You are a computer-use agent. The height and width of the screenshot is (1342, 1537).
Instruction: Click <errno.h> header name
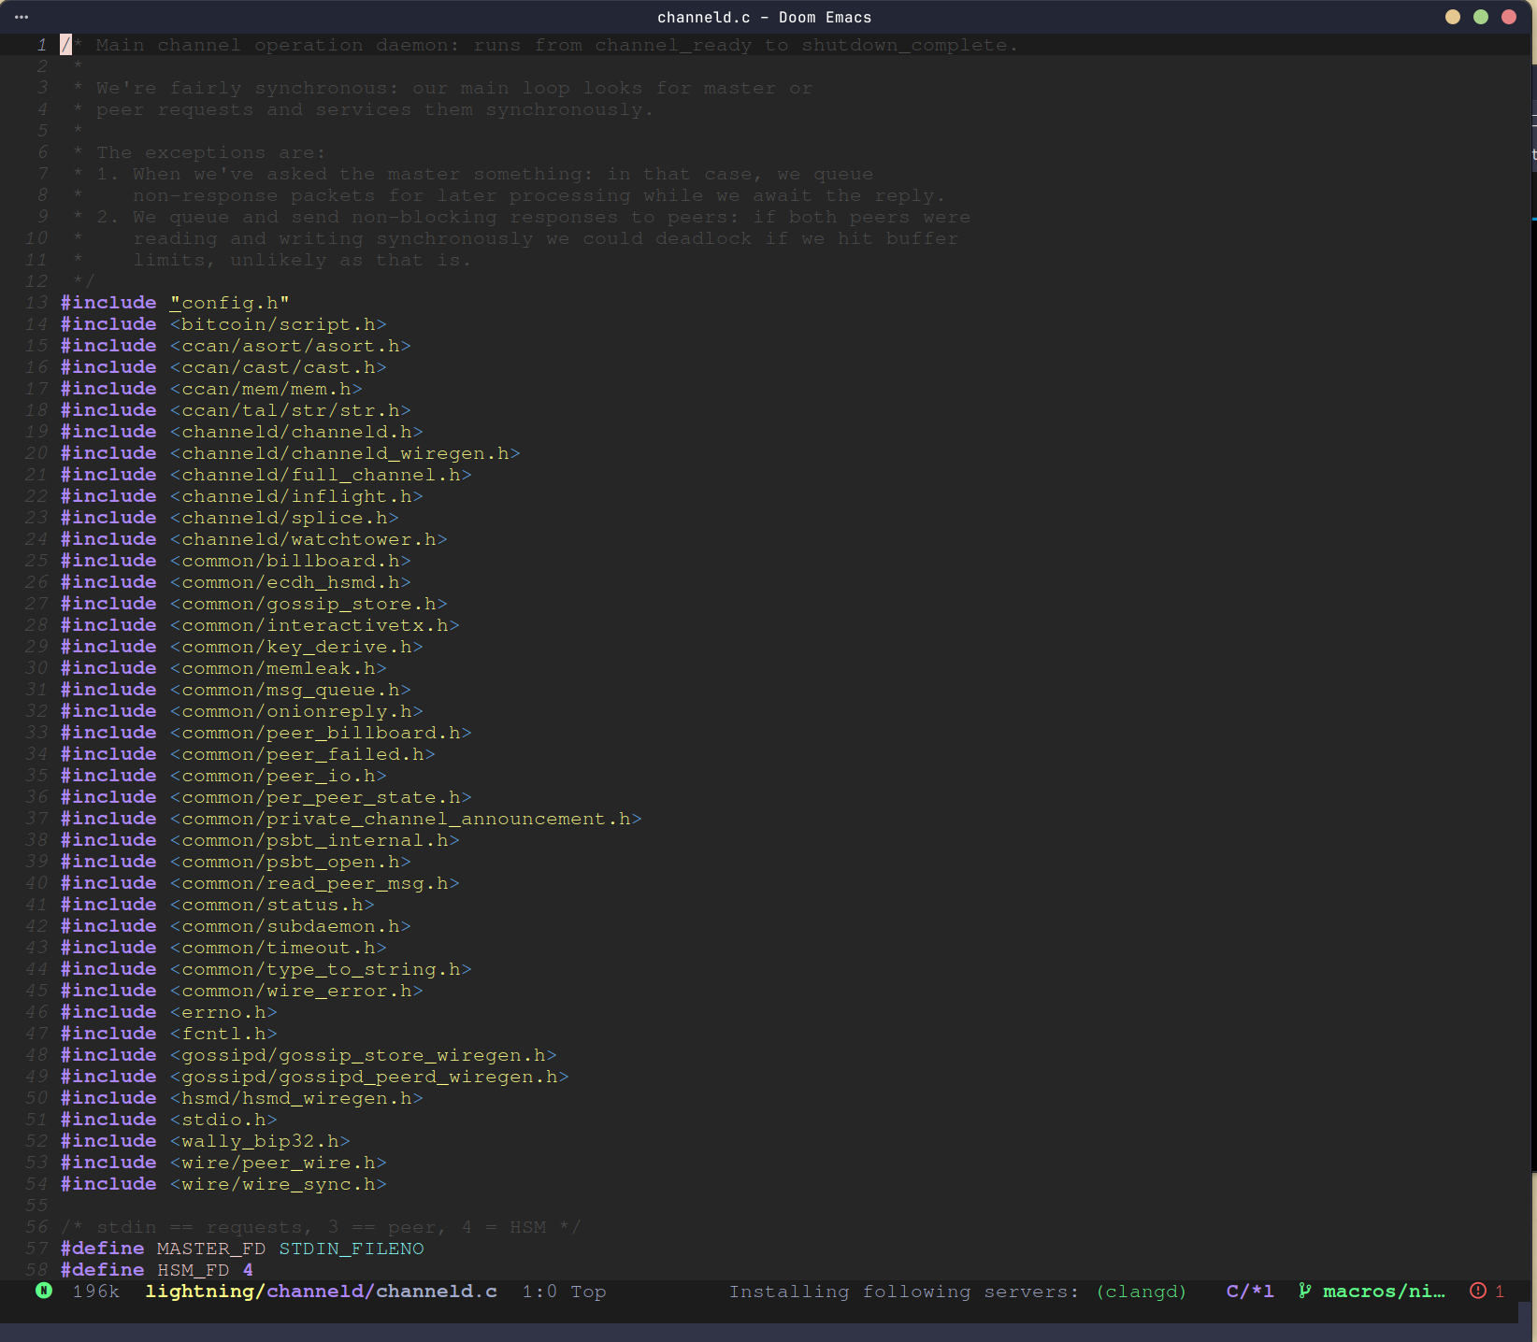click(x=223, y=1012)
